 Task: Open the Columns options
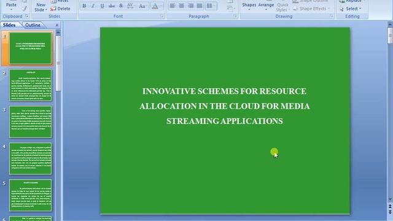coord(211,6)
